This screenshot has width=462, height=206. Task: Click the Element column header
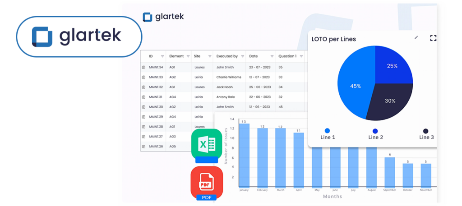click(176, 56)
